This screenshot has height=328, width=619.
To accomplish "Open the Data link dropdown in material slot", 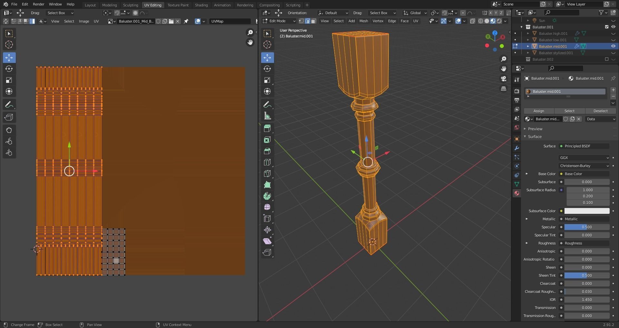I will 601,119.
